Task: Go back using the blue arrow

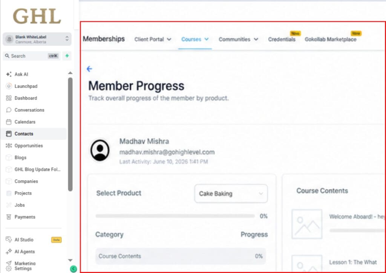Action: pyautogui.click(x=89, y=69)
